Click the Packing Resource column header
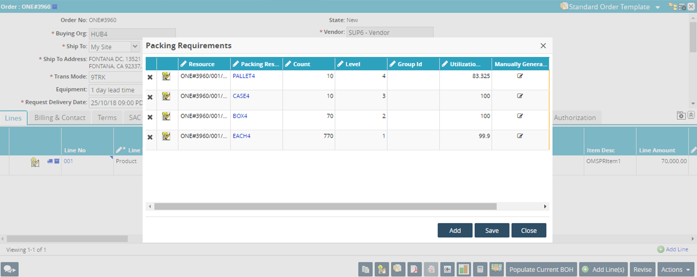 256,64
